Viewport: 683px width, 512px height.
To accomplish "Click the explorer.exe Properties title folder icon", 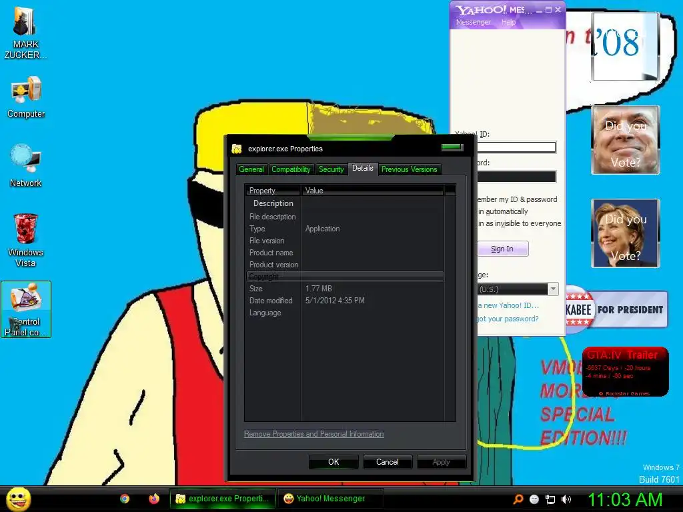I will pyautogui.click(x=237, y=149).
